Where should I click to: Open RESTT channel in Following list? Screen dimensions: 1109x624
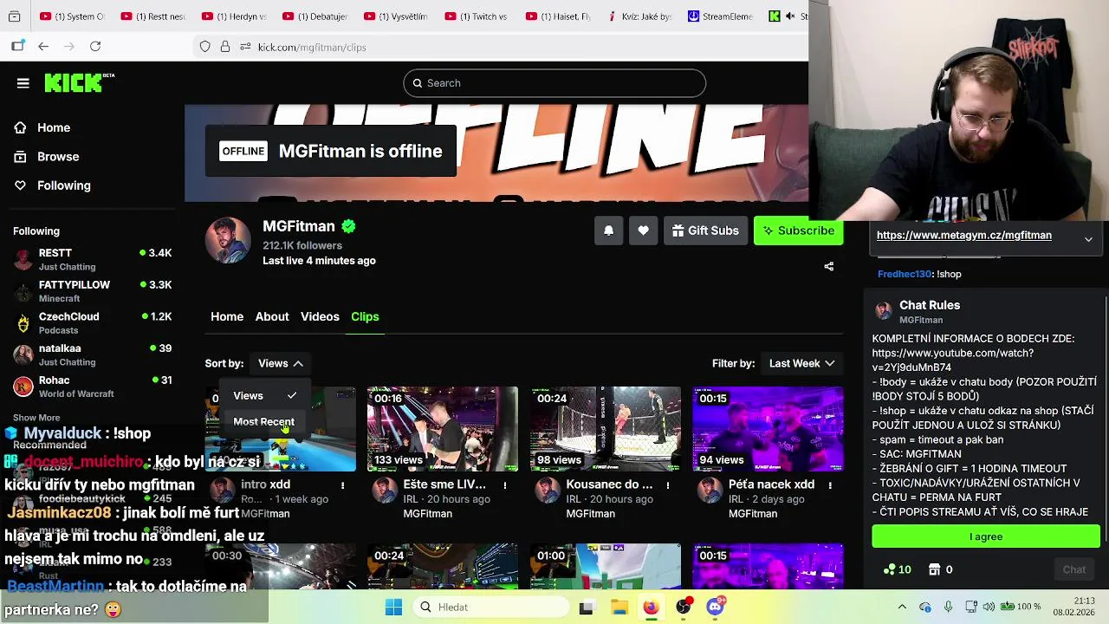(93, 259)
